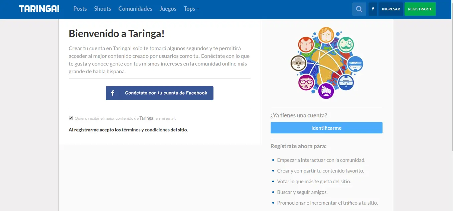
Task: Click the community avatars globe illustration
Action: coord(326,63)
